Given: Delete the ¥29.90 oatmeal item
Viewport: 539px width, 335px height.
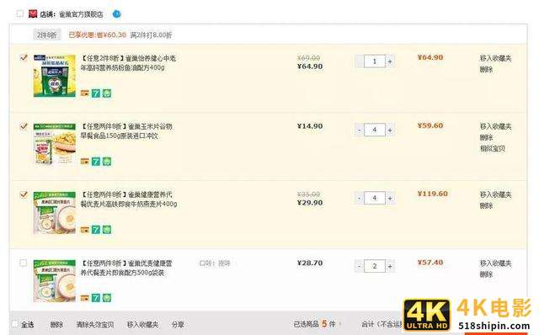Looking at the screenshot, I should [487, 205].
